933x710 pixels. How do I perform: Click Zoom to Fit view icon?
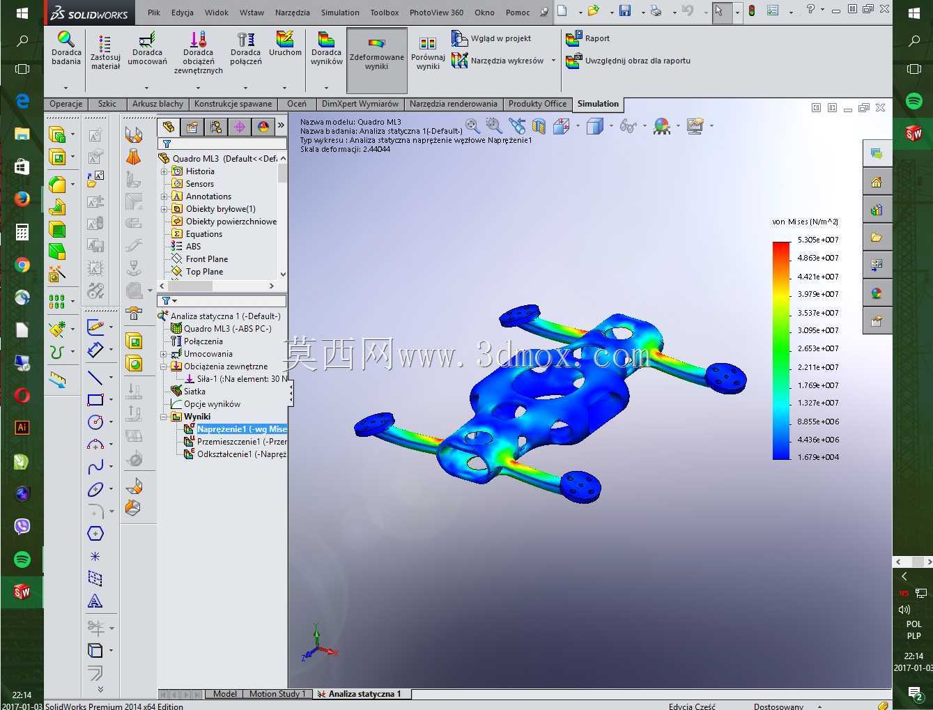(472, 125)
